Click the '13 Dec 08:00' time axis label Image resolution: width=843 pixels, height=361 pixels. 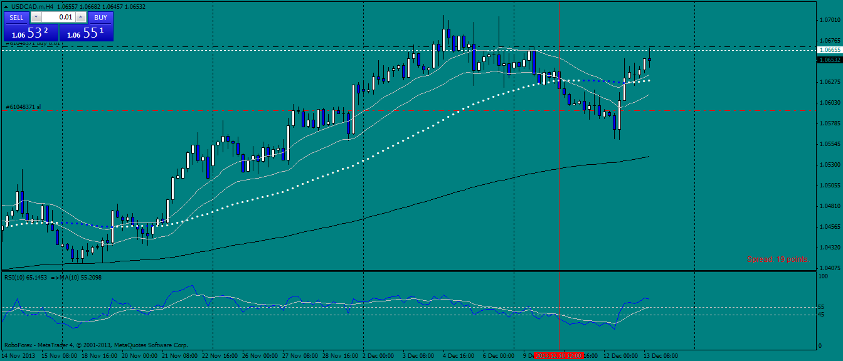[x=662, y=355]
